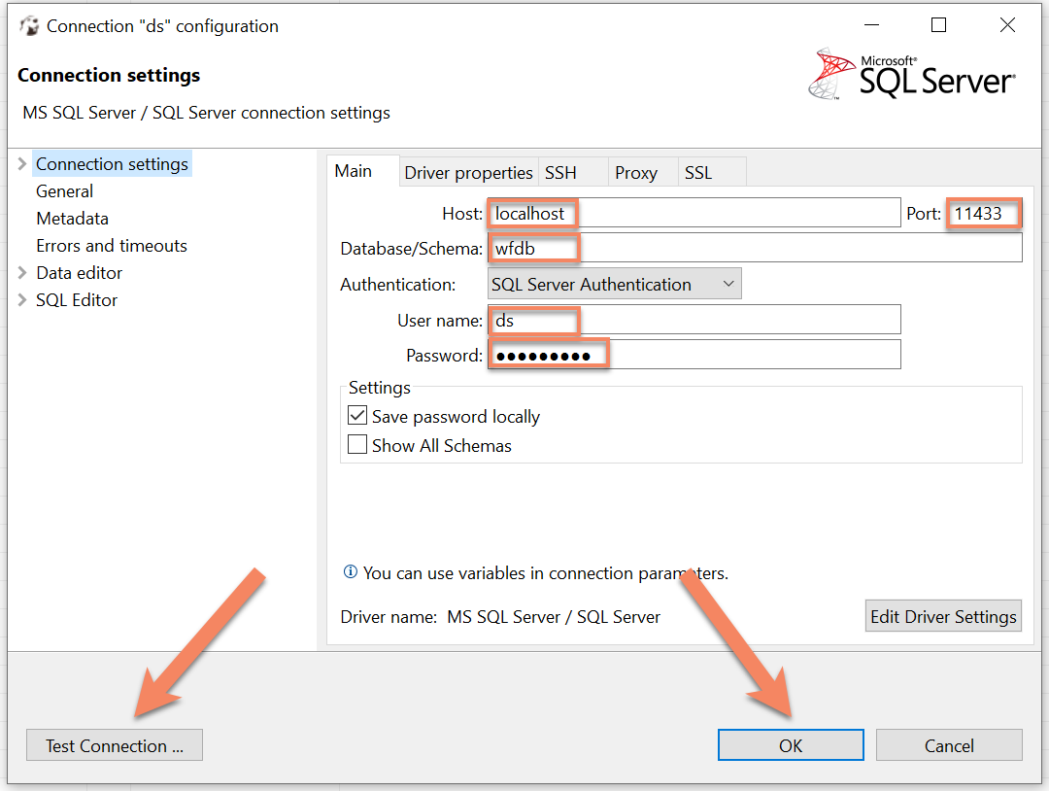Expand the Connection settings tree node
Viewport: 1049px width, 791px height.
[22, 164]
